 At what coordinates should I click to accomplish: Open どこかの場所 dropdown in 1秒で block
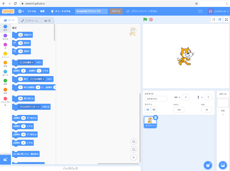coord(37,79)
